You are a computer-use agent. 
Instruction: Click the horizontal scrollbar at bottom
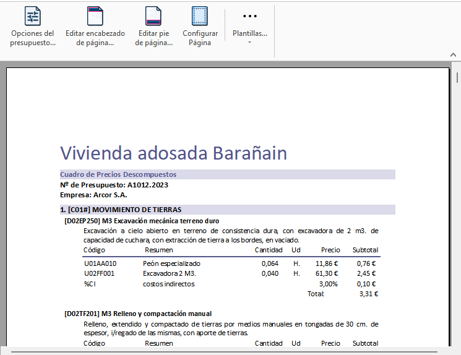pyautogui.click(x=225, y=351)
